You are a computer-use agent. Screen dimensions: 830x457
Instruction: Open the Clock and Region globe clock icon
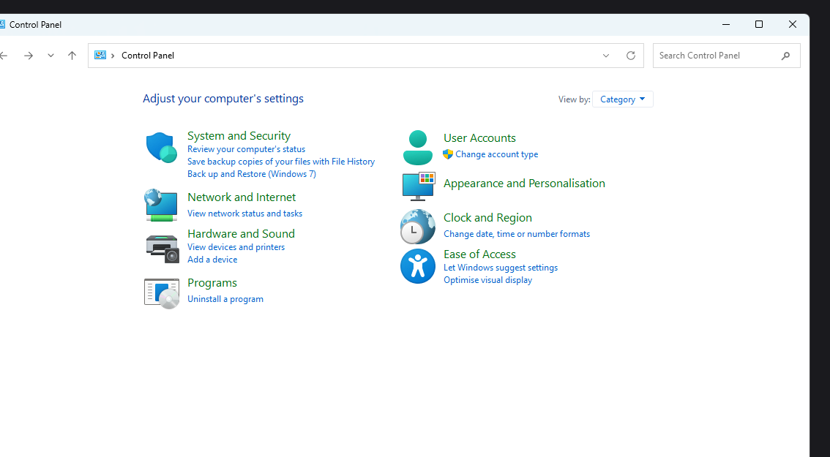(x=418, y=227)
